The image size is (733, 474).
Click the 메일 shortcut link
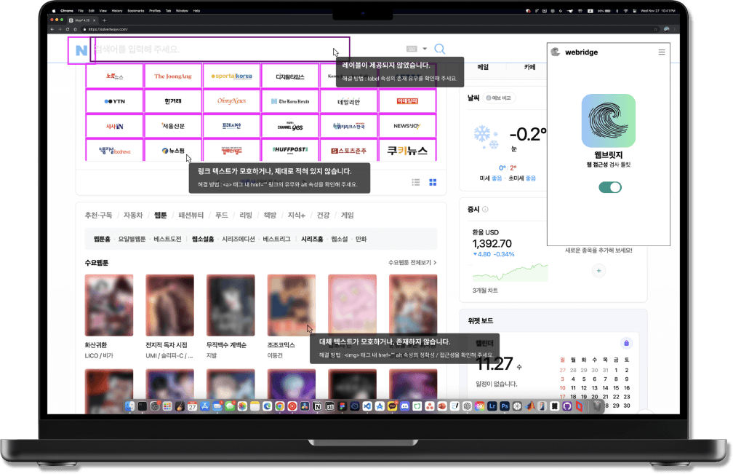point(483,67)
